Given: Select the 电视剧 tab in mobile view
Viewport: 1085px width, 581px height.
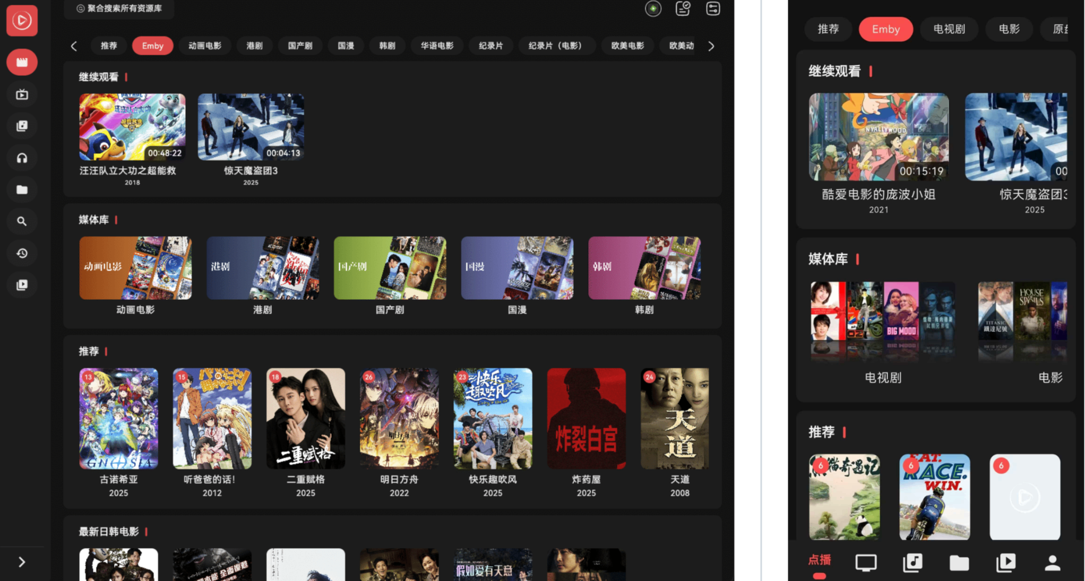Looking at the screenshot, I should tap(949, 29).
